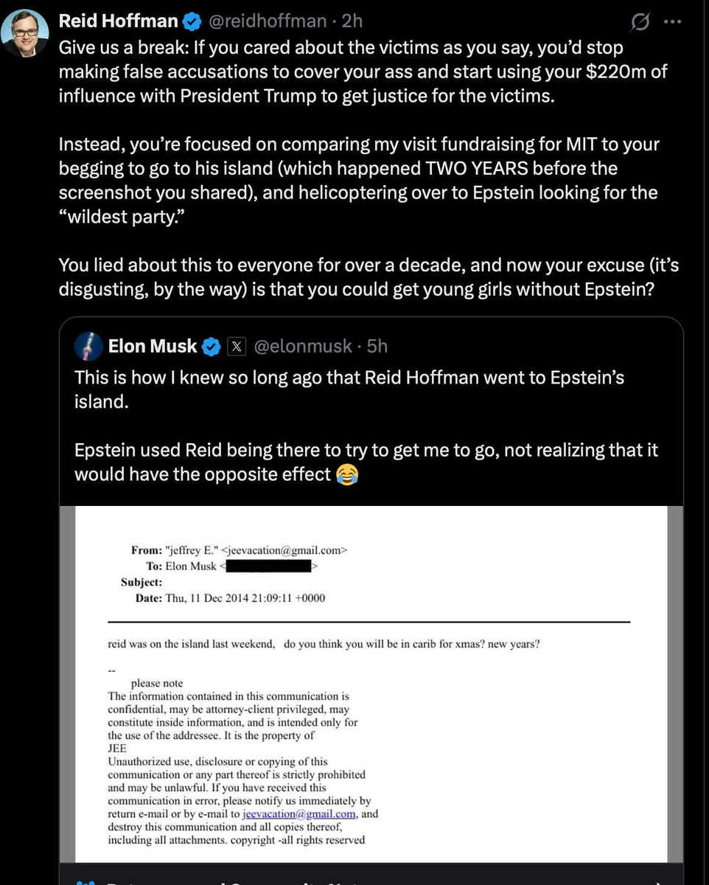Viewport: 709px width, 885px height.
Task: Click the Grok icon on the post
Action: tap(640, 23)
